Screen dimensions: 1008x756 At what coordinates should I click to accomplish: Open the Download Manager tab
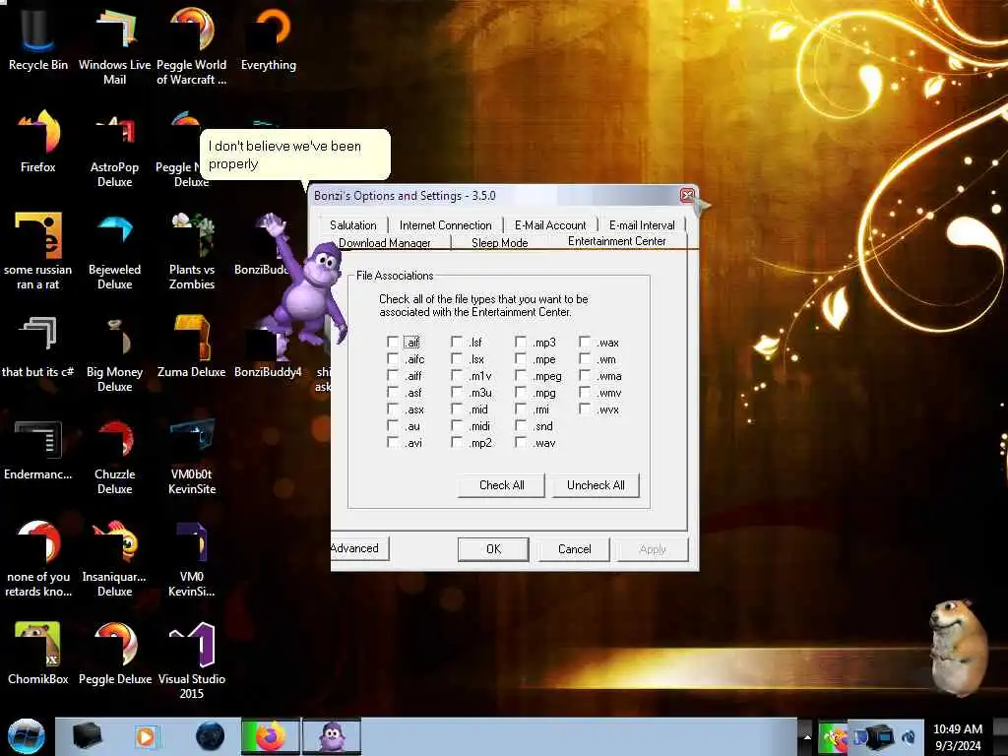(x=385, y=242)
